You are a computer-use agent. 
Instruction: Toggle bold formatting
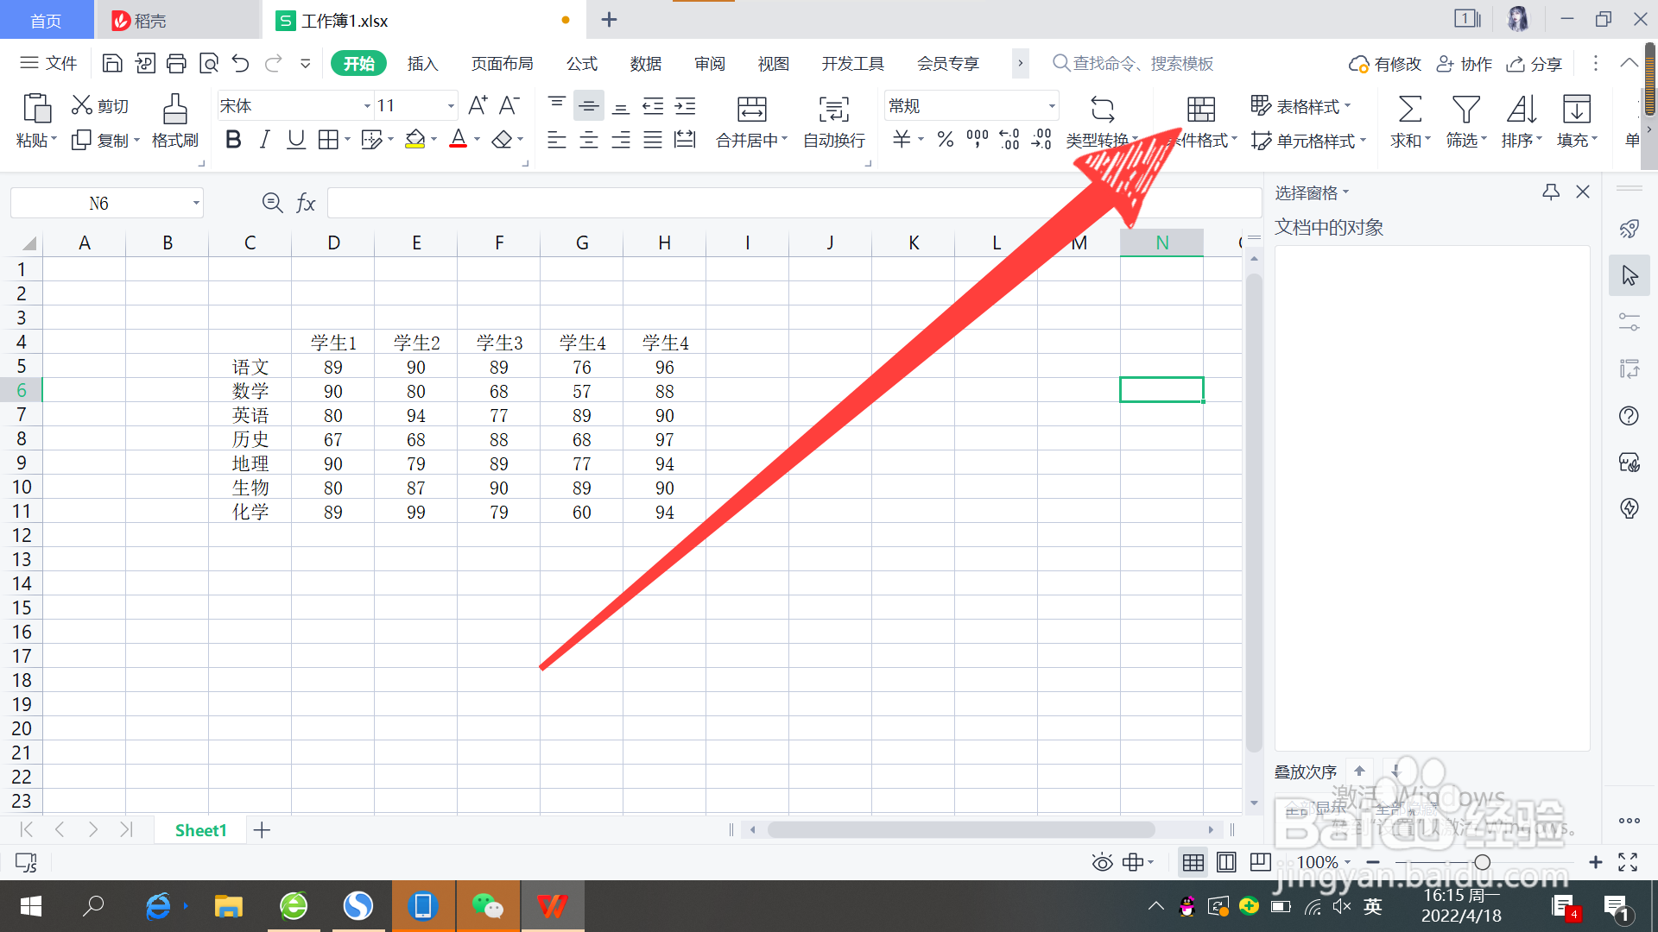tap(232, 139)
